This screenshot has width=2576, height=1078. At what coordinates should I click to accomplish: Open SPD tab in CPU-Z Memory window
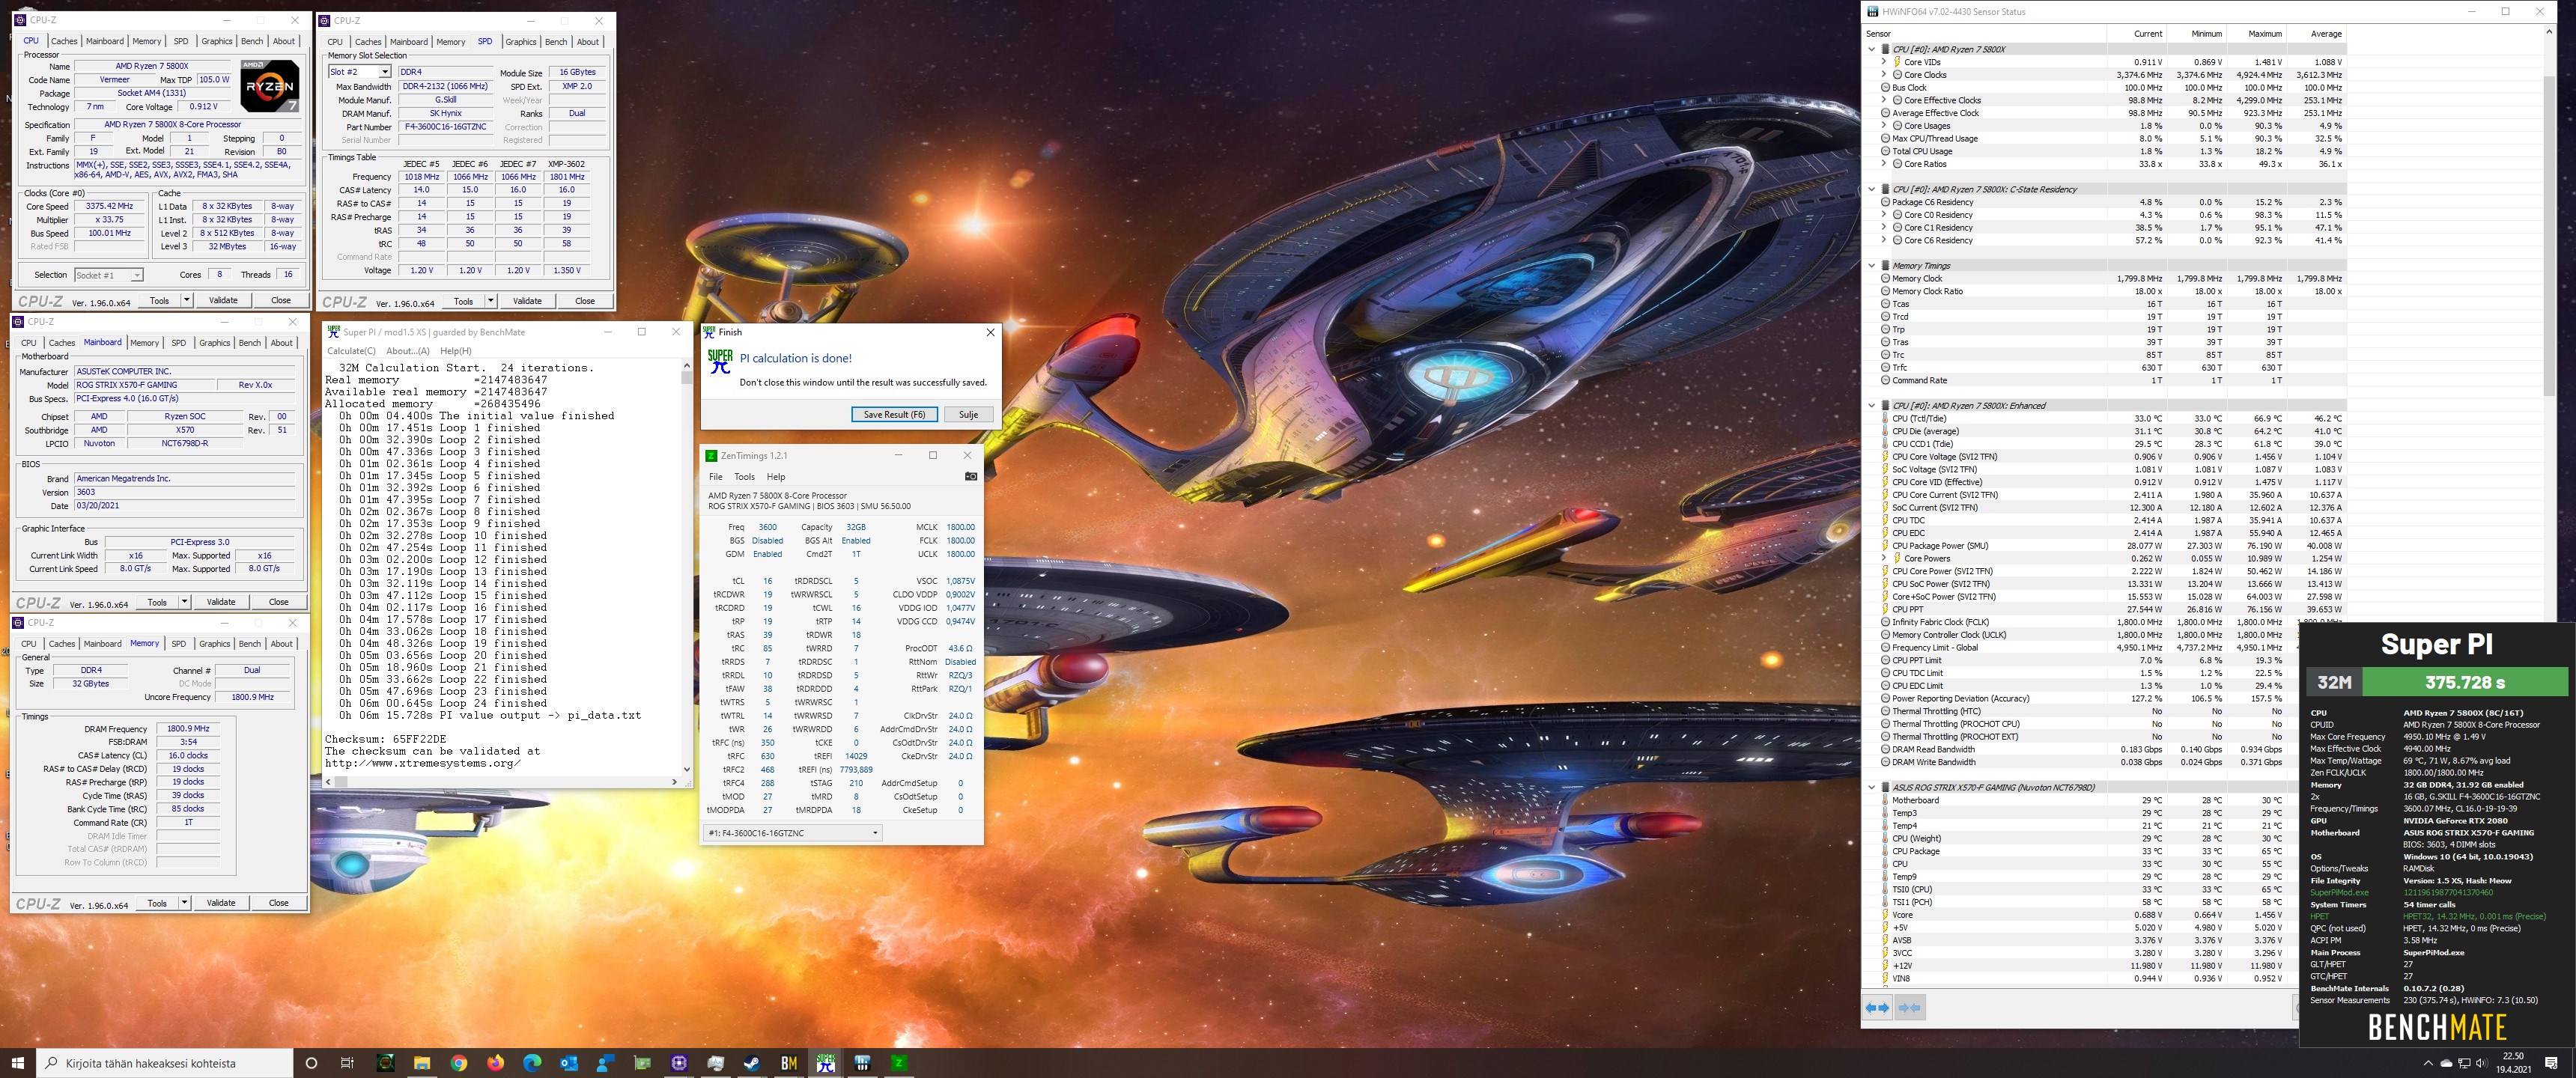(178, 644)
